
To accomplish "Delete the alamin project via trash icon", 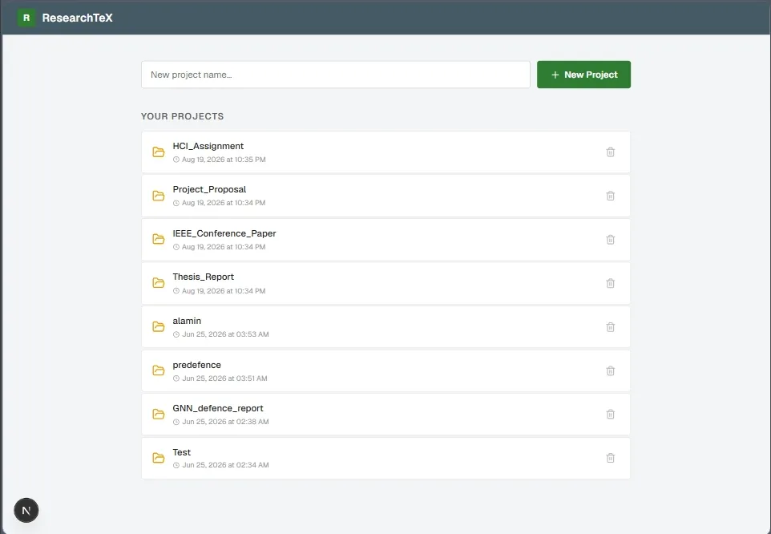I will [610, 327].
